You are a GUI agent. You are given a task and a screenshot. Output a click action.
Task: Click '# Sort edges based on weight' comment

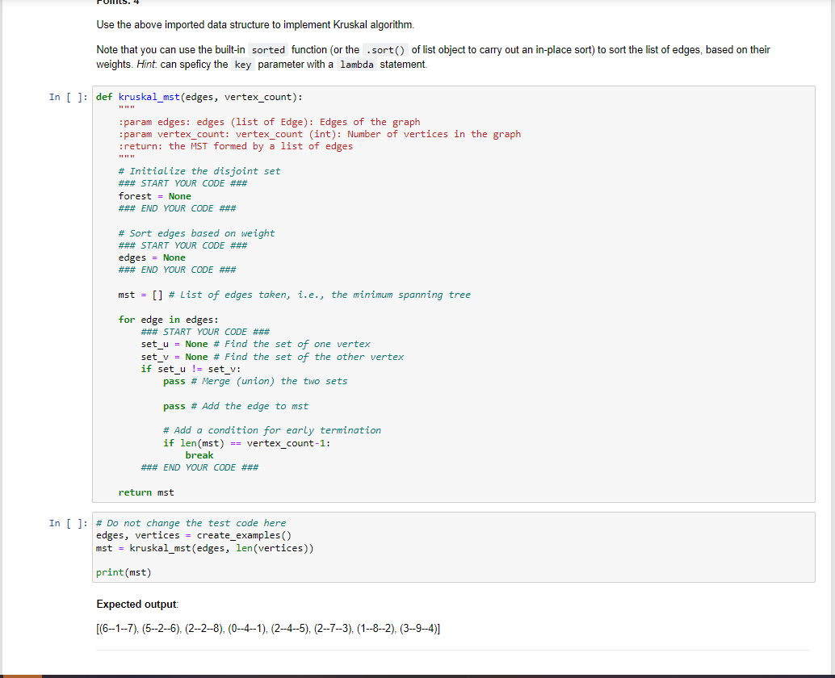(x=196, y=233)
